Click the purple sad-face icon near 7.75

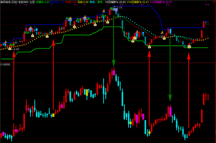[116, 10]
